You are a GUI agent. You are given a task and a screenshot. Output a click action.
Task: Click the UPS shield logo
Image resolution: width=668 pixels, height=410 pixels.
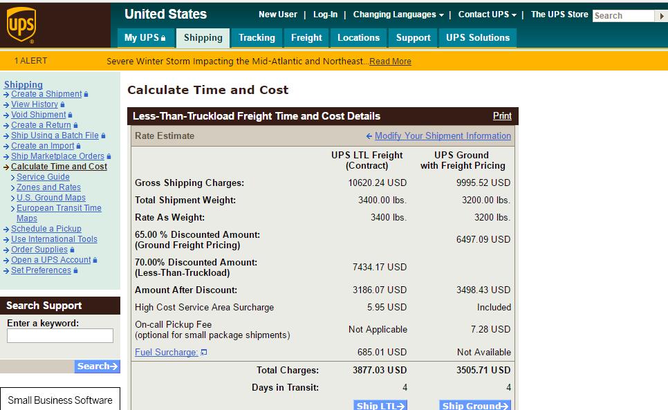(21, 25)
